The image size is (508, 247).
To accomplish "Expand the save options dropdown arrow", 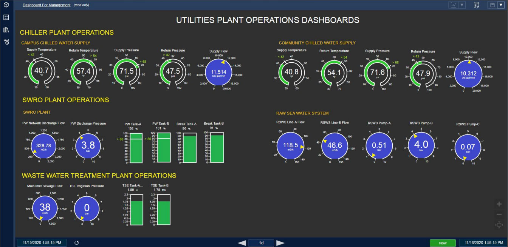I will coord(500,5).
